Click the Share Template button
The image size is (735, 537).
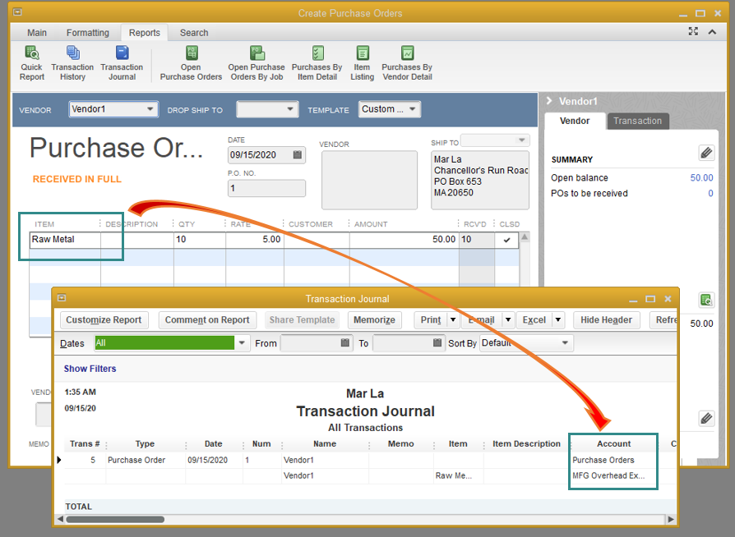tap(302, 319)
